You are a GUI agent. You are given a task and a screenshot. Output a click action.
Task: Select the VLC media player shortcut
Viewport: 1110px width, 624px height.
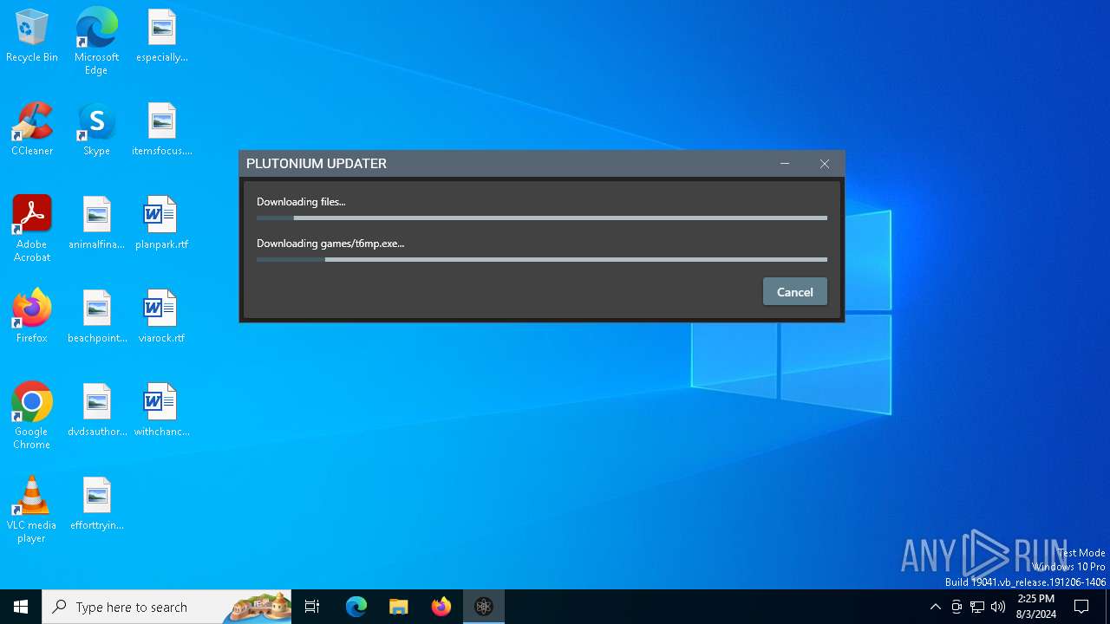click(32, 509)
